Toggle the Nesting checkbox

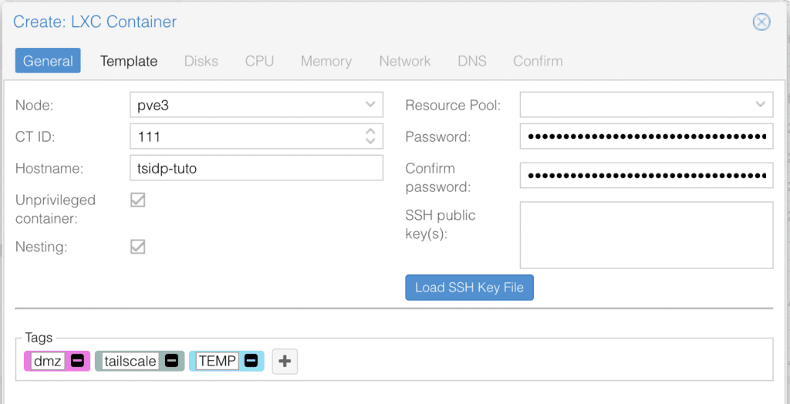pos(138,247)
